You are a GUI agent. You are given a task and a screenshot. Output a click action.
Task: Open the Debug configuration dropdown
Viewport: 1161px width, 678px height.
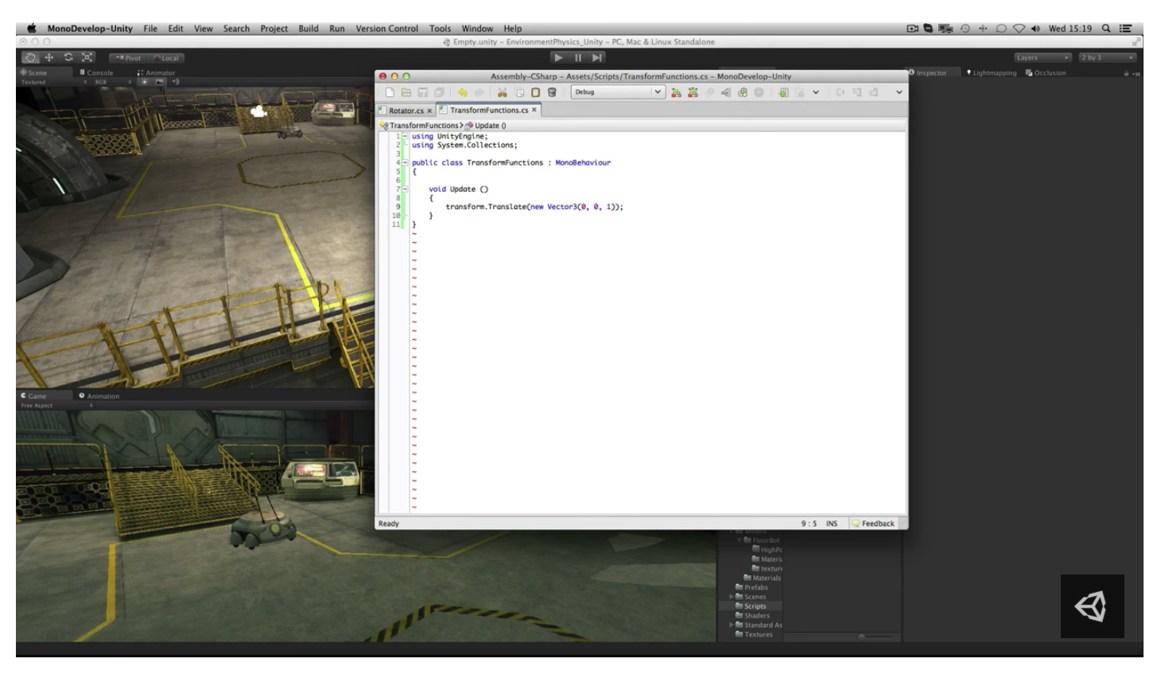click(617, 92)
